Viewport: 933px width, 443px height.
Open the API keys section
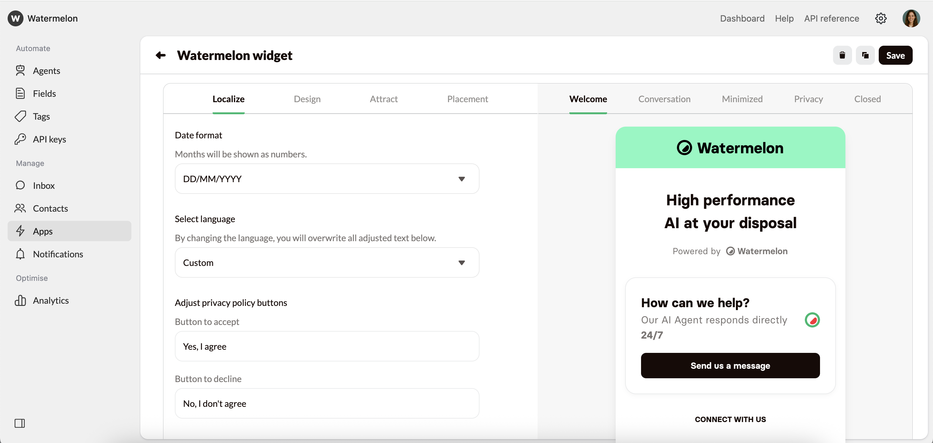pos(49,139)
